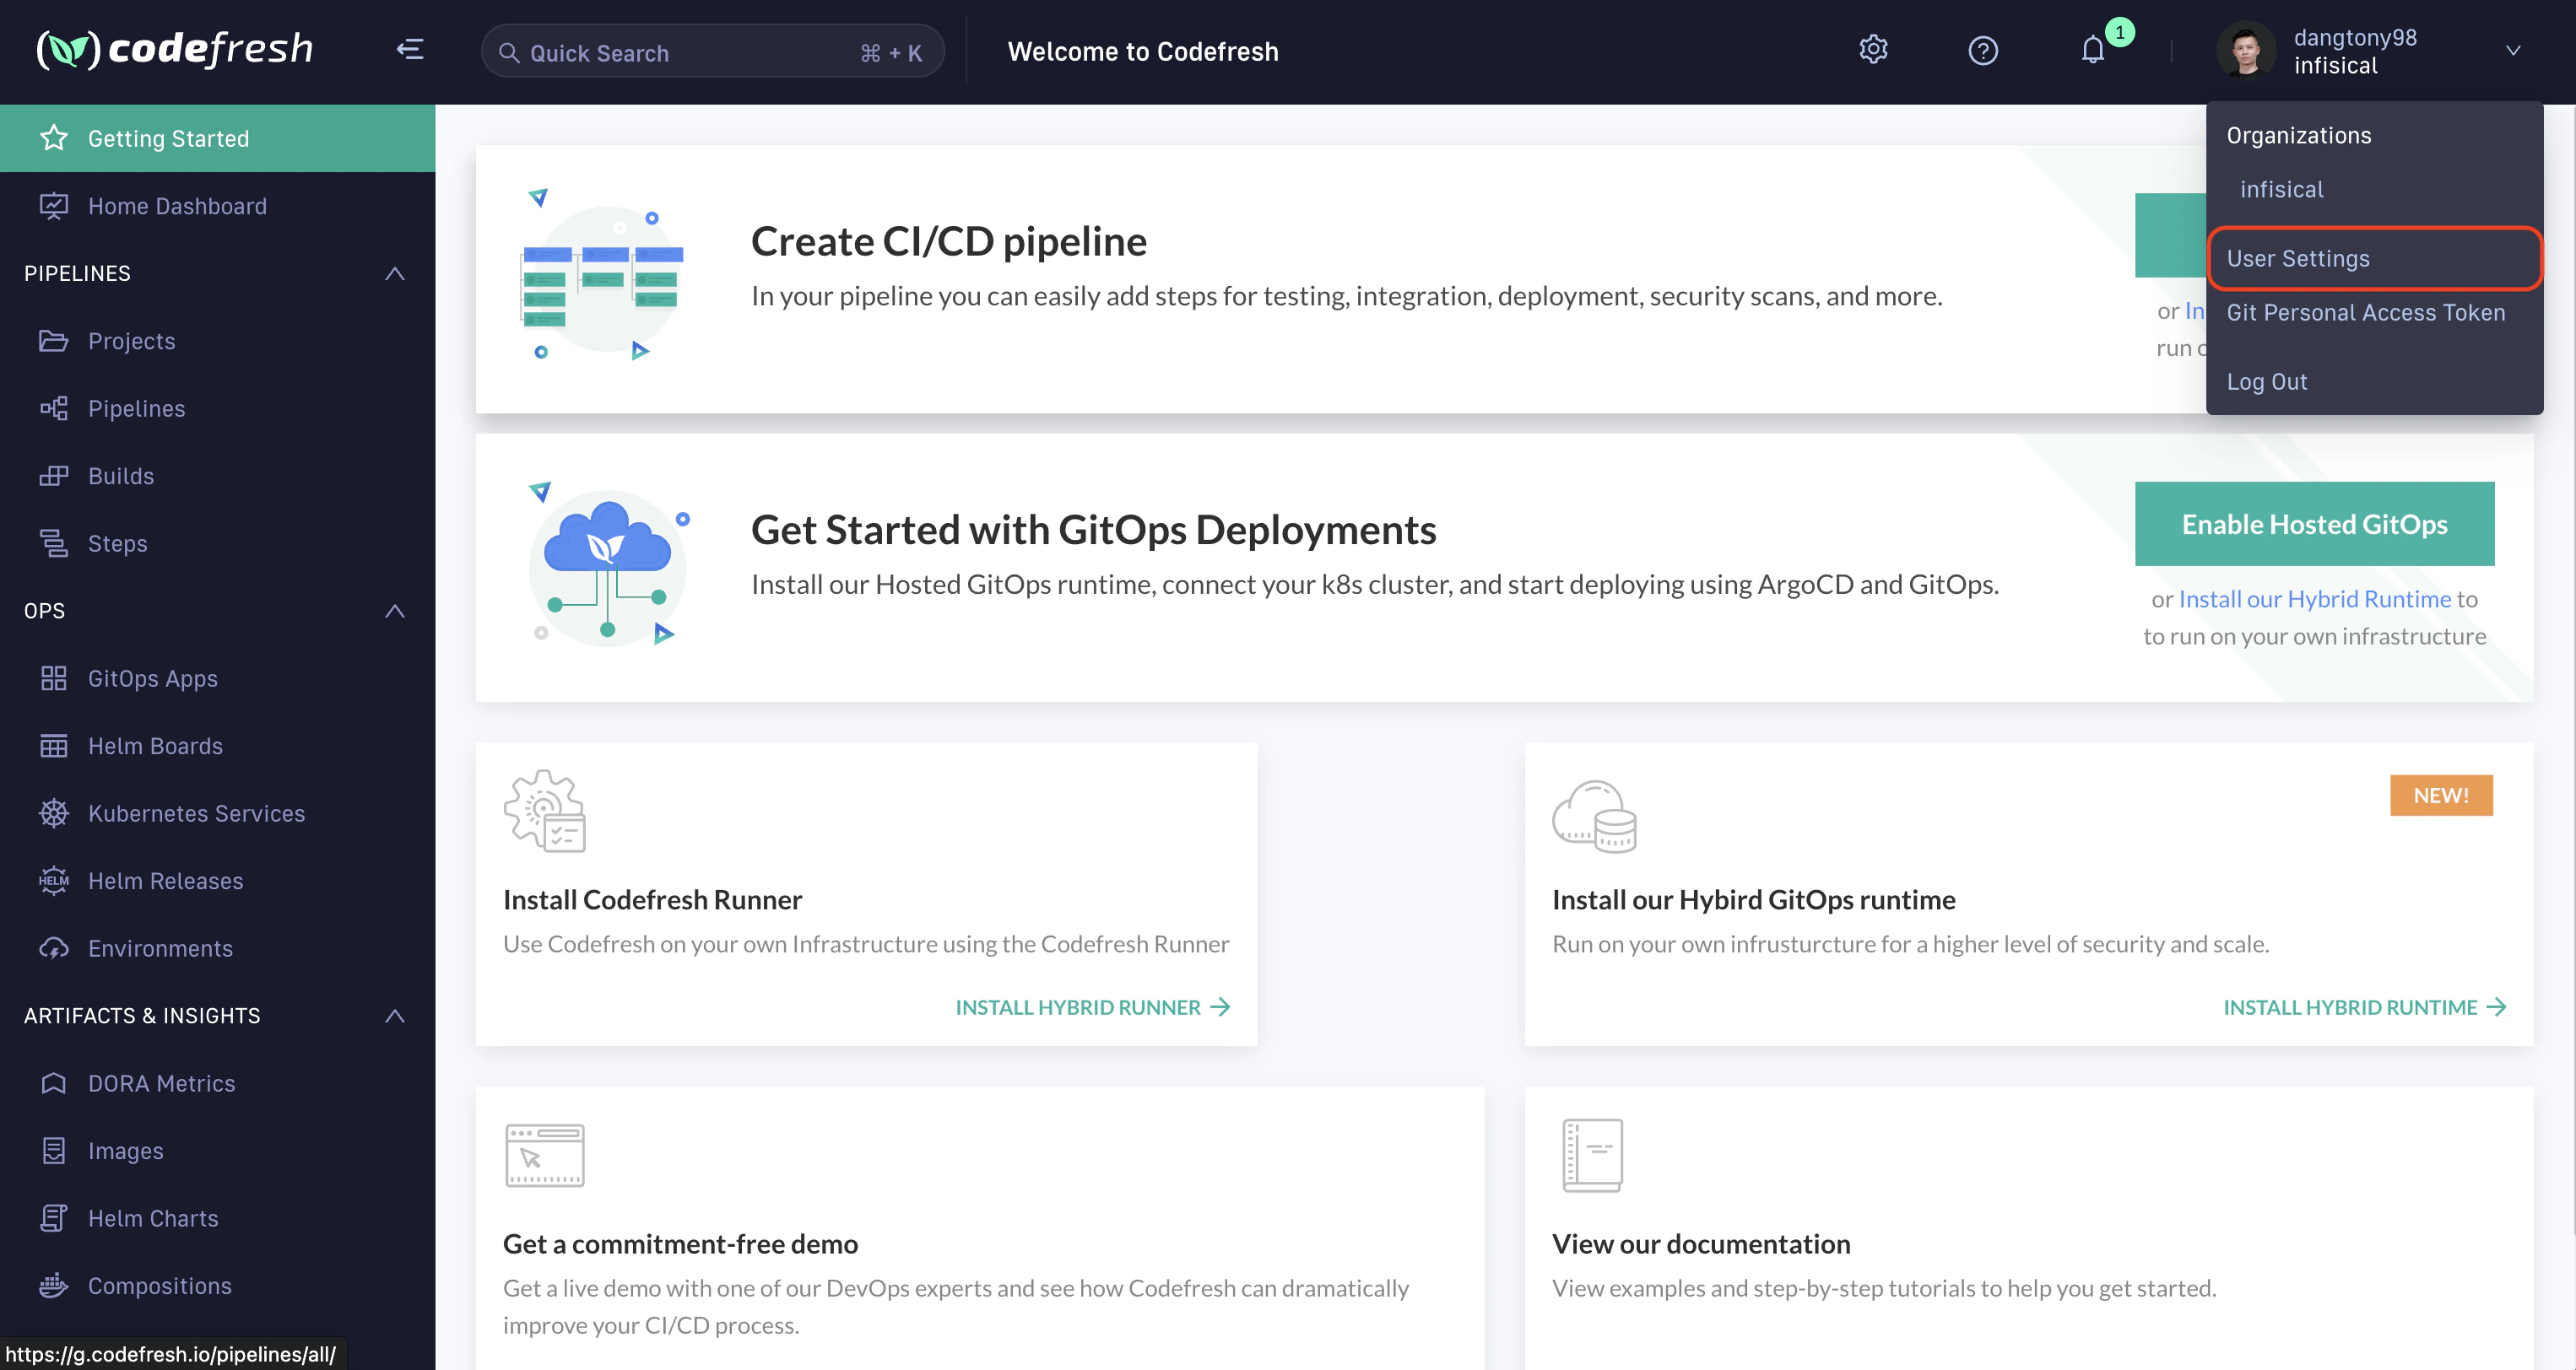Focus the Quick Search field

[x=712, y=52]
